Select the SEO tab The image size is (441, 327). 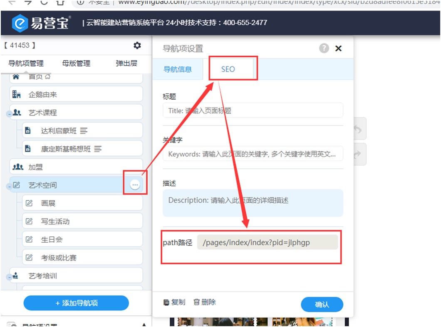pos(228,69)
